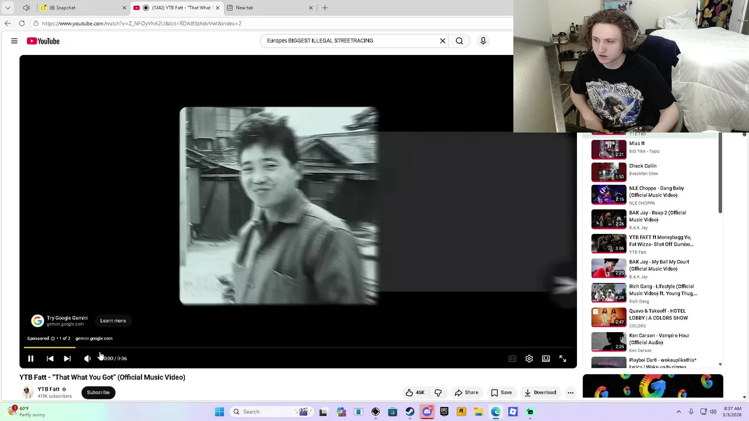Open a new browser tab with plus
The image size is (749, 421).
325,8
